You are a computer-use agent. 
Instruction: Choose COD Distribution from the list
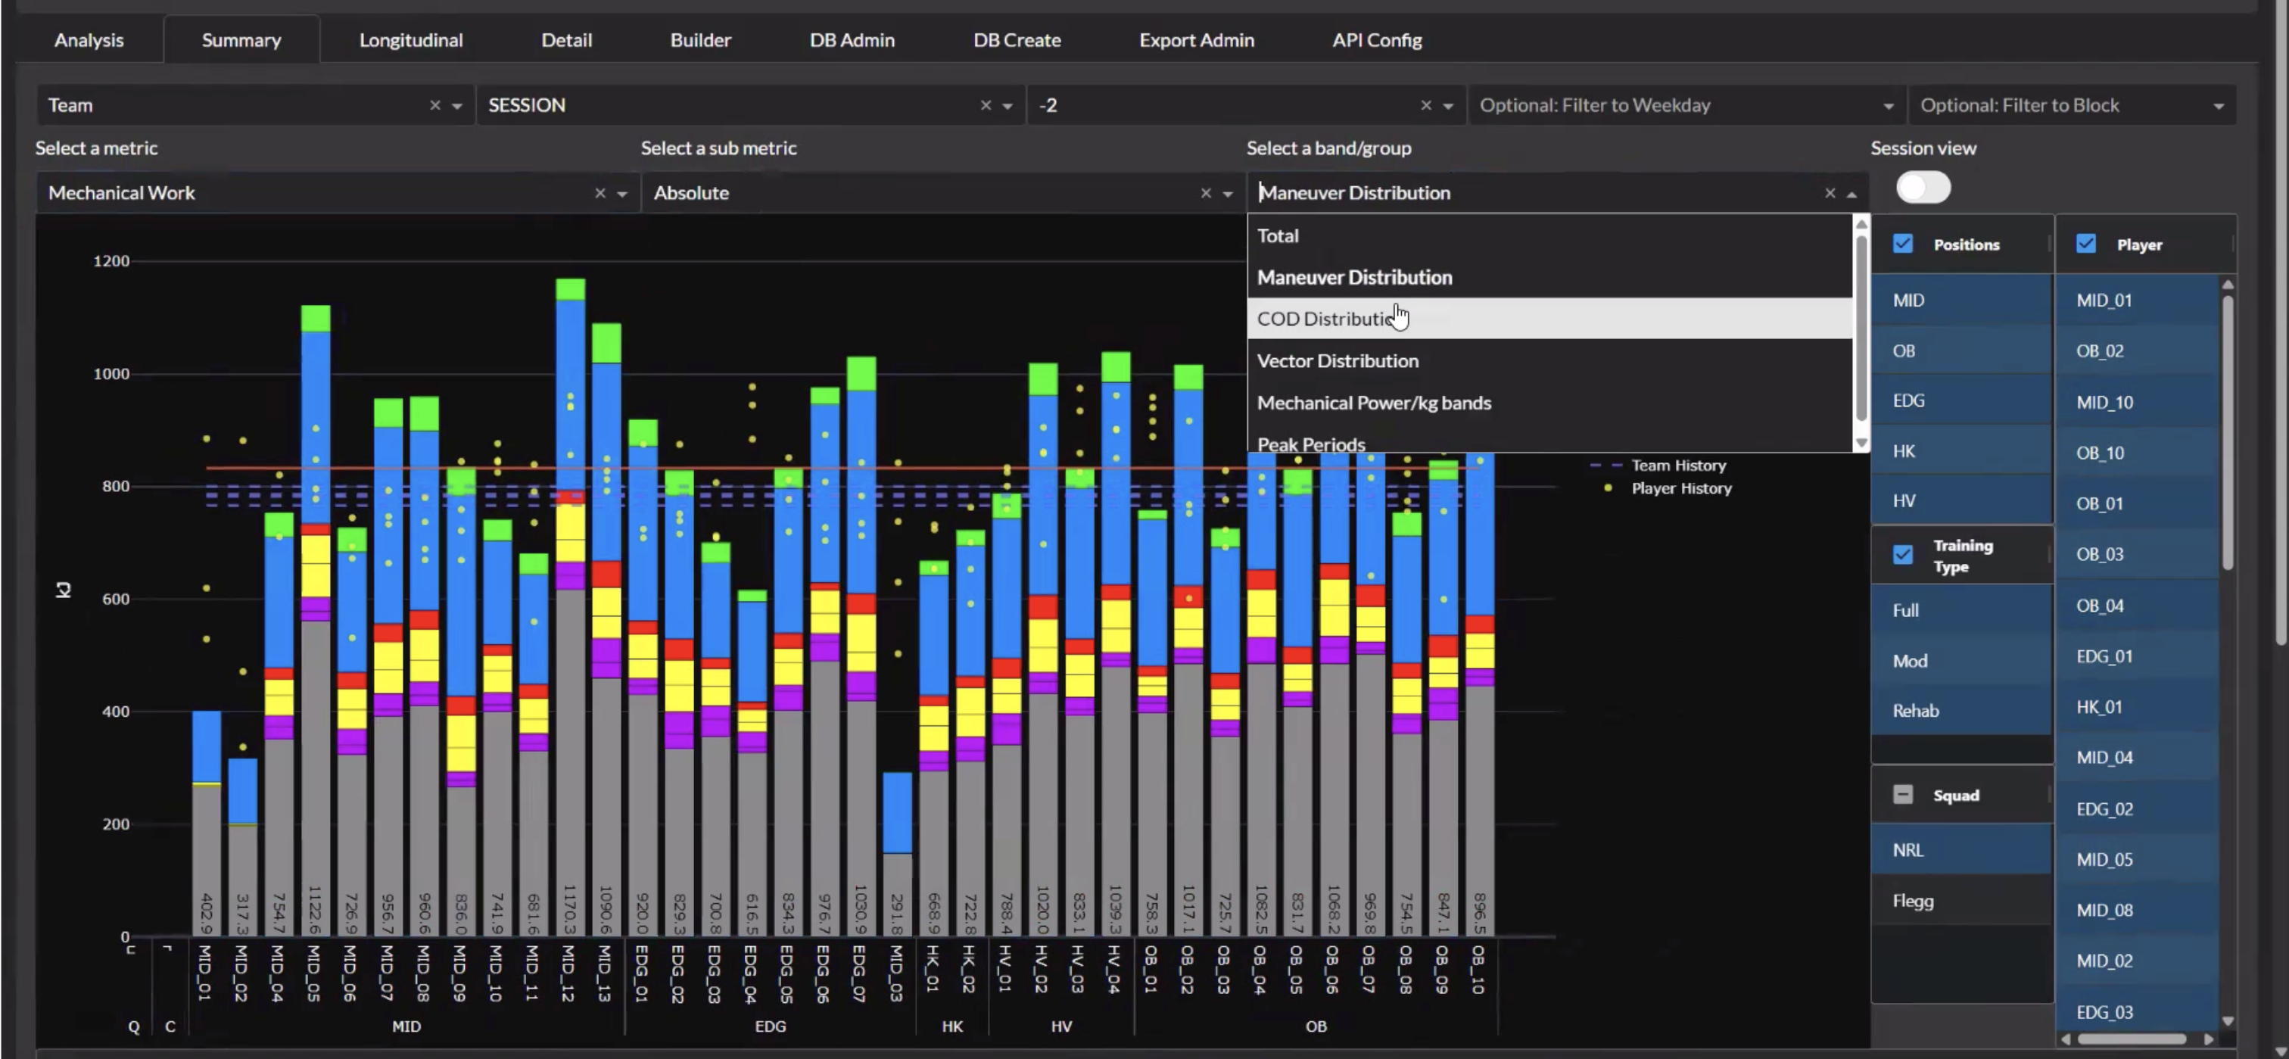[x=1324, y=319]
